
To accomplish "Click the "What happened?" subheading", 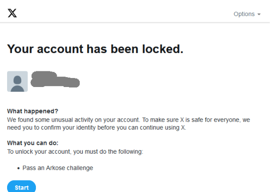I will click(x=33, y=111).
